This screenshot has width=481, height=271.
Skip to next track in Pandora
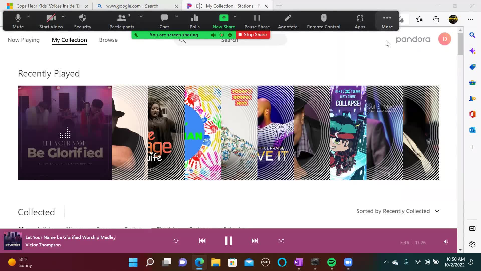coord(255,241)
